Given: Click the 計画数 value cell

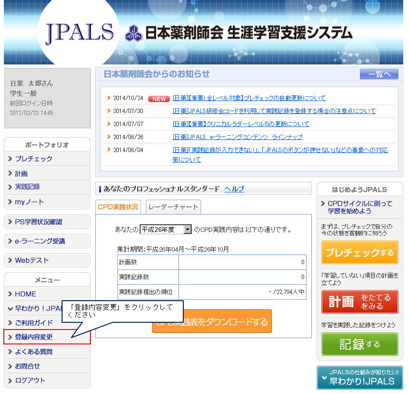Looking at the screenshot, I should tap(243, 262).
